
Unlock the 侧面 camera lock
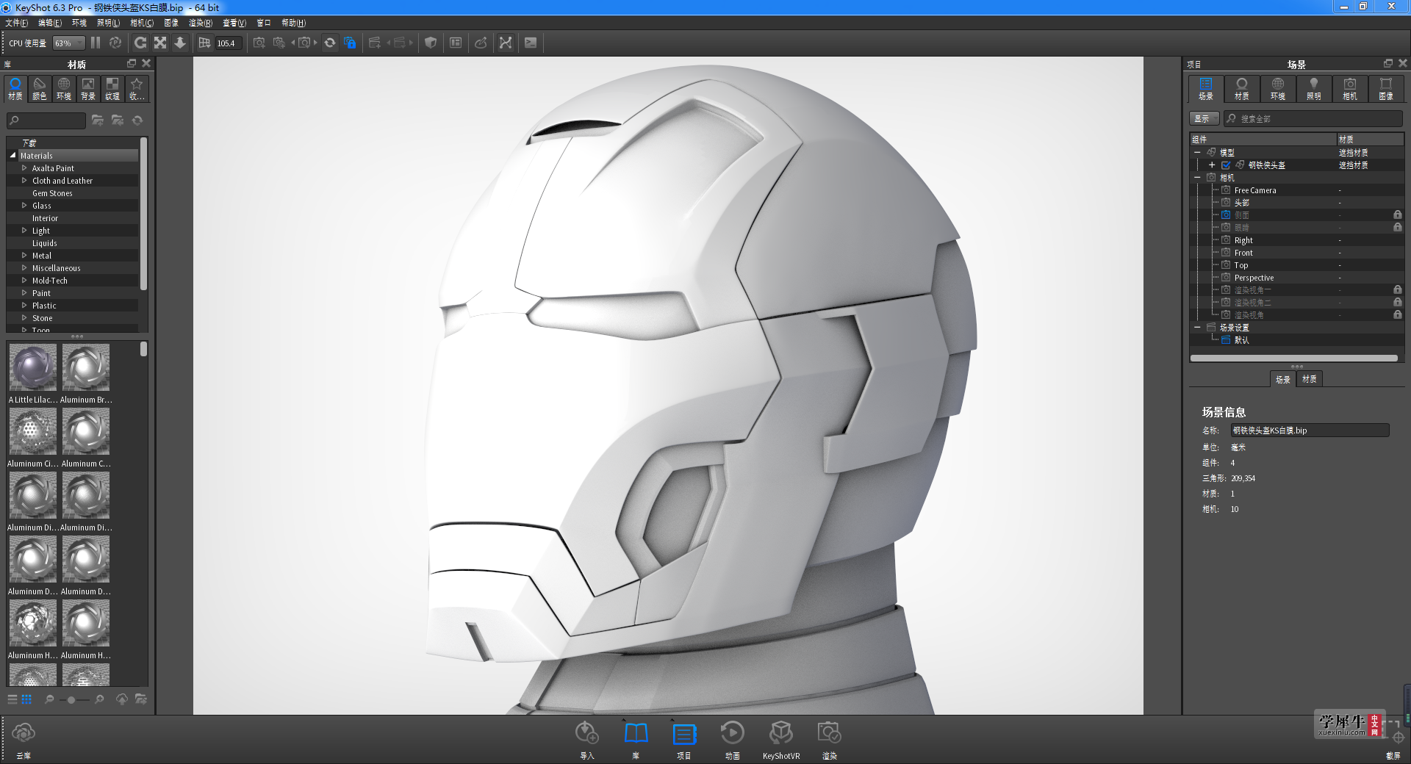click(x=1398, y=215)
